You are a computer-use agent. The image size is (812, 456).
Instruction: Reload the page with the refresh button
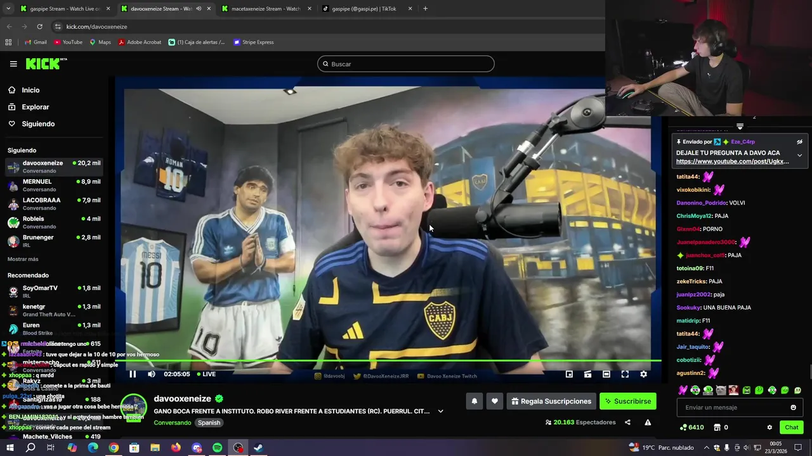39,27
